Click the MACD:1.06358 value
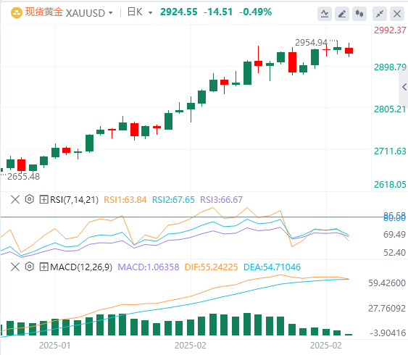Screen dimensions: 408x355 click(x=149, y=267)
